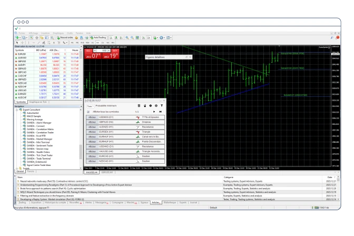Viewport: 354px width, 236px height.
Task: Switch to XAUUSD,H4 chart tab
Action: [x=92, y=172]
